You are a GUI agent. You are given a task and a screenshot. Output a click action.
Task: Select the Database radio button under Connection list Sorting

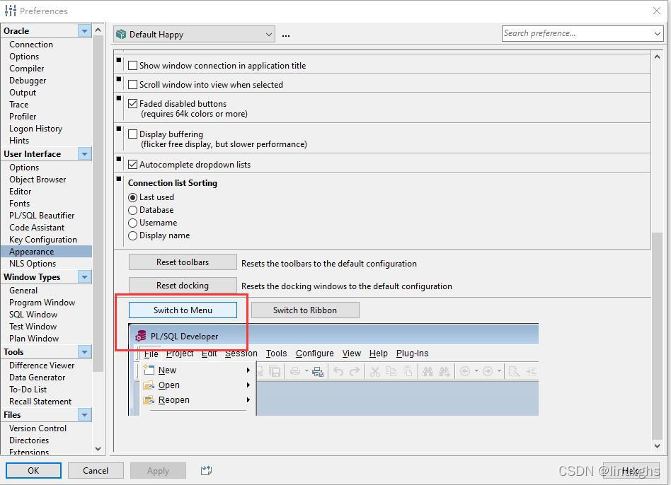(132, 210)
